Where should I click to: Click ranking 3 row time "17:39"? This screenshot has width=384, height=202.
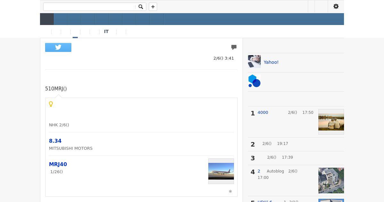click(287, 157)
